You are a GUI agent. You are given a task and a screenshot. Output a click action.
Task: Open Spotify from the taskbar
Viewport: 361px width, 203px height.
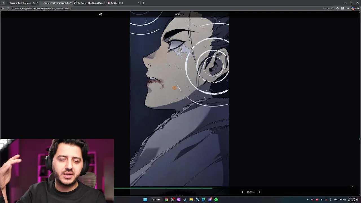pos(216,200)
